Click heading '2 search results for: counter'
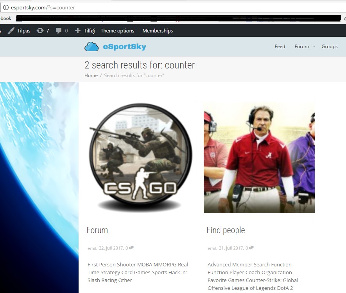 point(140,65)
